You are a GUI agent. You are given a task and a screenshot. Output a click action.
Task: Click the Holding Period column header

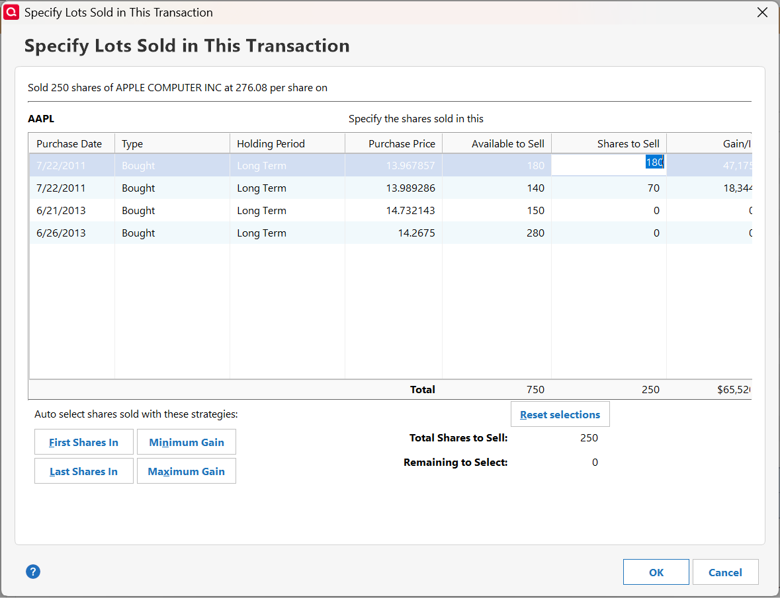(271, 143)
